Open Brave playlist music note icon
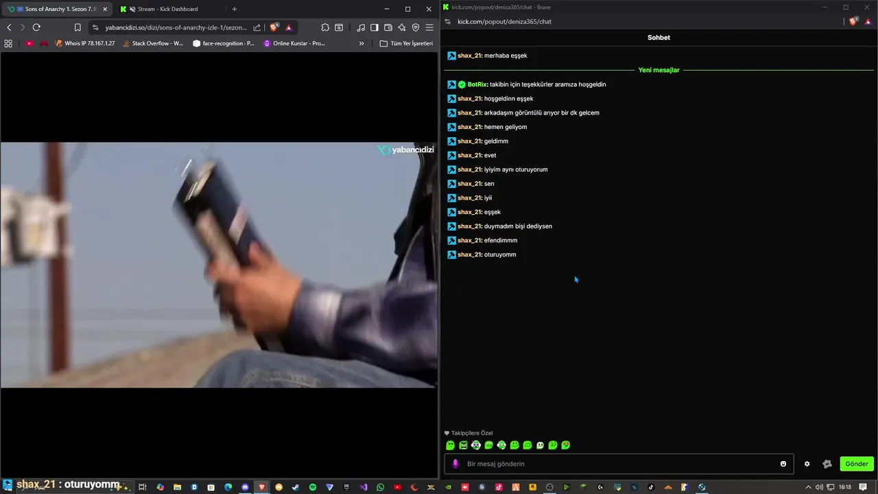 (361, 27)
